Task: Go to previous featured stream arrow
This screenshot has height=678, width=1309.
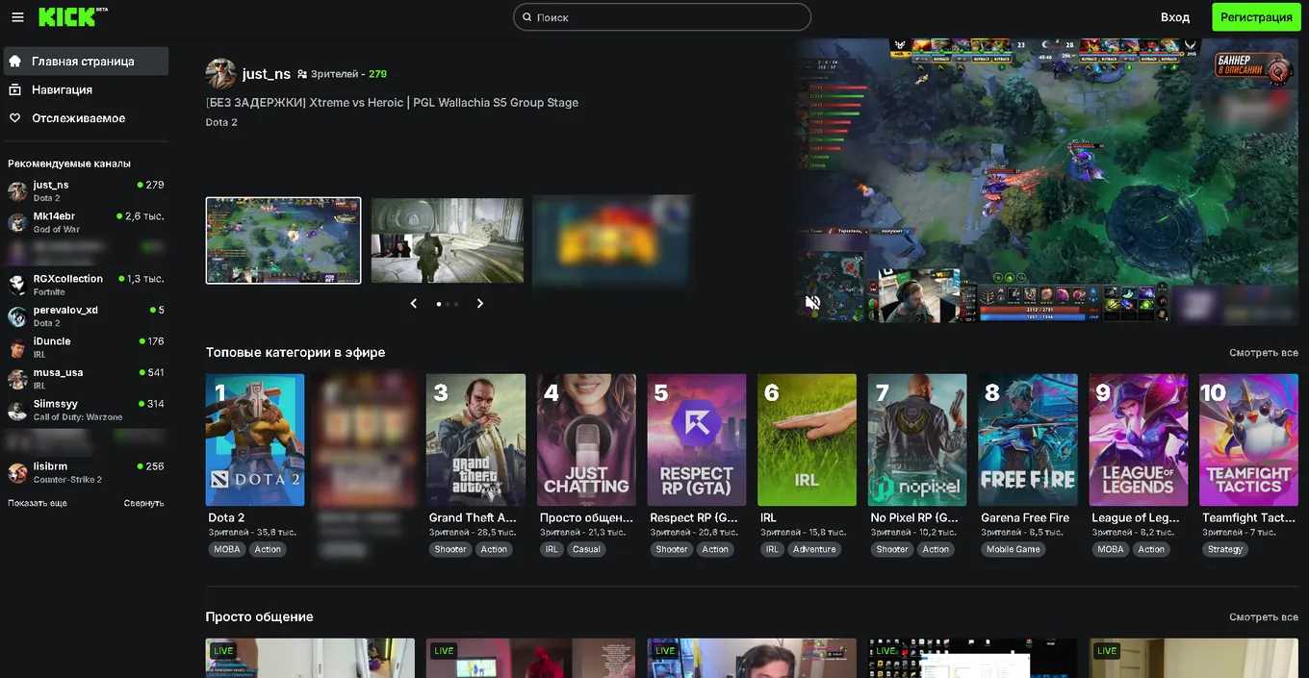Action: 414,303
